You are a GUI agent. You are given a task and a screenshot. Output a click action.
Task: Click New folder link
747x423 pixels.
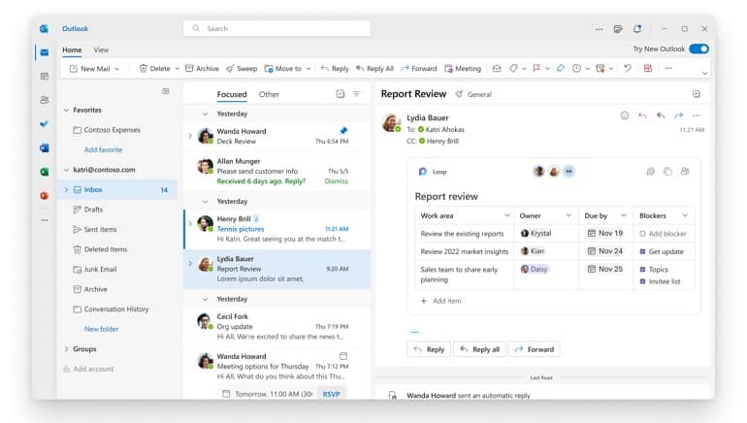click(x=101, y=329)
